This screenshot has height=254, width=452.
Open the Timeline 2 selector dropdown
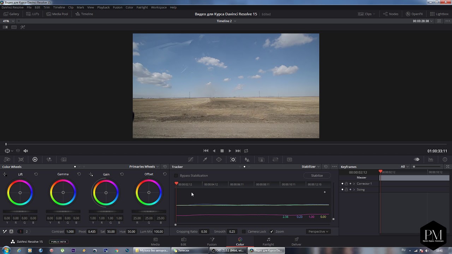[x=226, y=21]
